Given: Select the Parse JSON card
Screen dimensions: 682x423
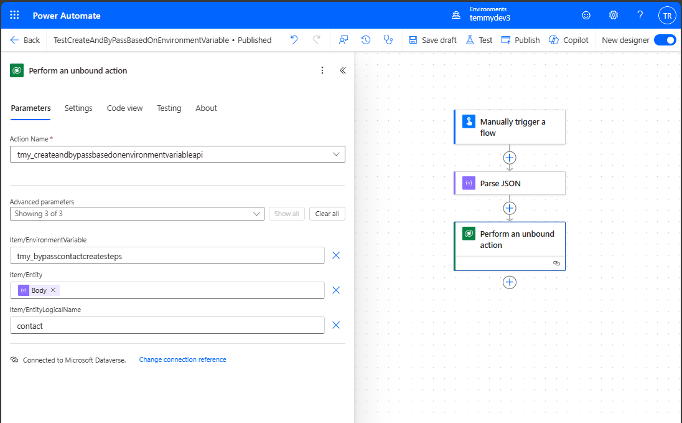Looking at the screenshot, I should [510, 183].
